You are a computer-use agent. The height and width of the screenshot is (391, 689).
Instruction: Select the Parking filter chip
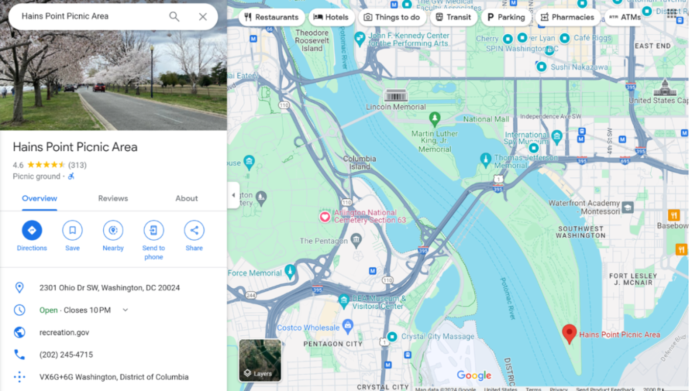[505, 17]
